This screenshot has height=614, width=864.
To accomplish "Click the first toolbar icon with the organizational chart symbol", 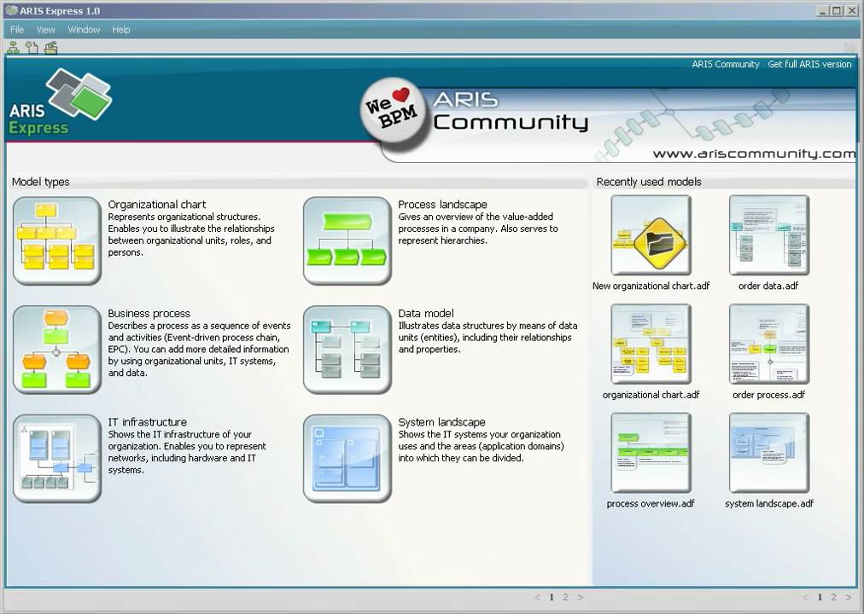I will (13, 48).
